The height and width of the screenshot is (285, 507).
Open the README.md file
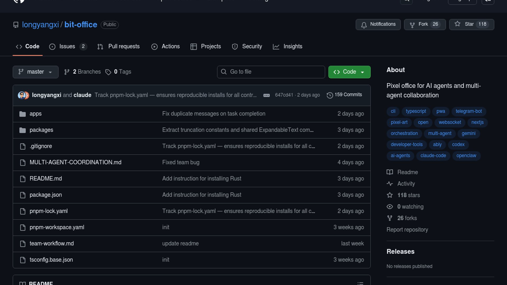46,179
